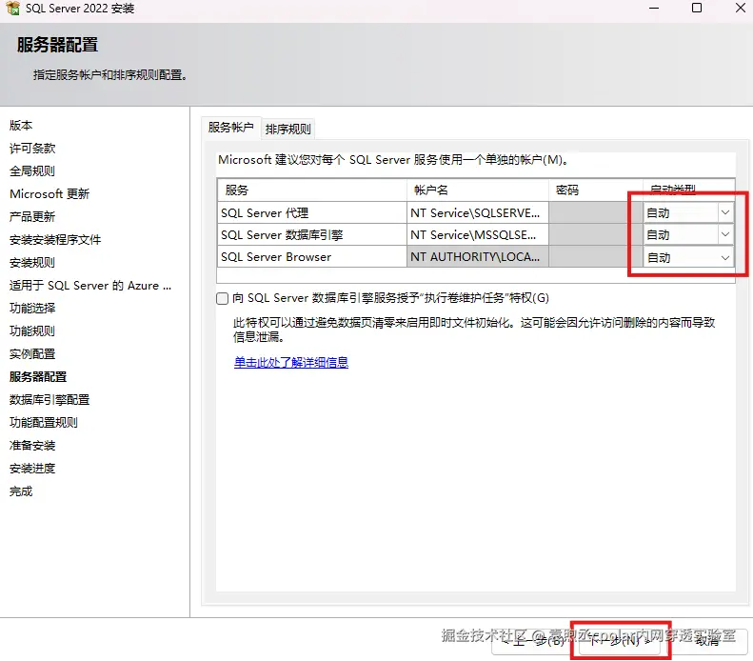The width and height of the screenshot is (753, 661).
Task: Select the 安装规则 step in sidebar
Action: [32, 263]
